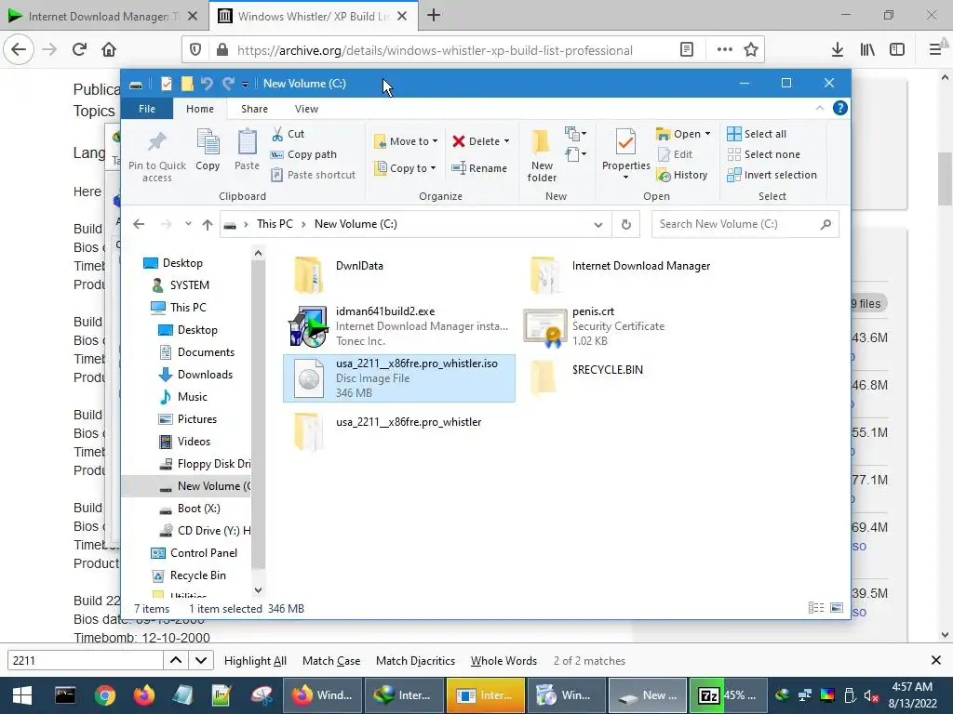Toggle Highlight All in find bar
Viewport: 953px width, 714px height.
coord(255,661)
